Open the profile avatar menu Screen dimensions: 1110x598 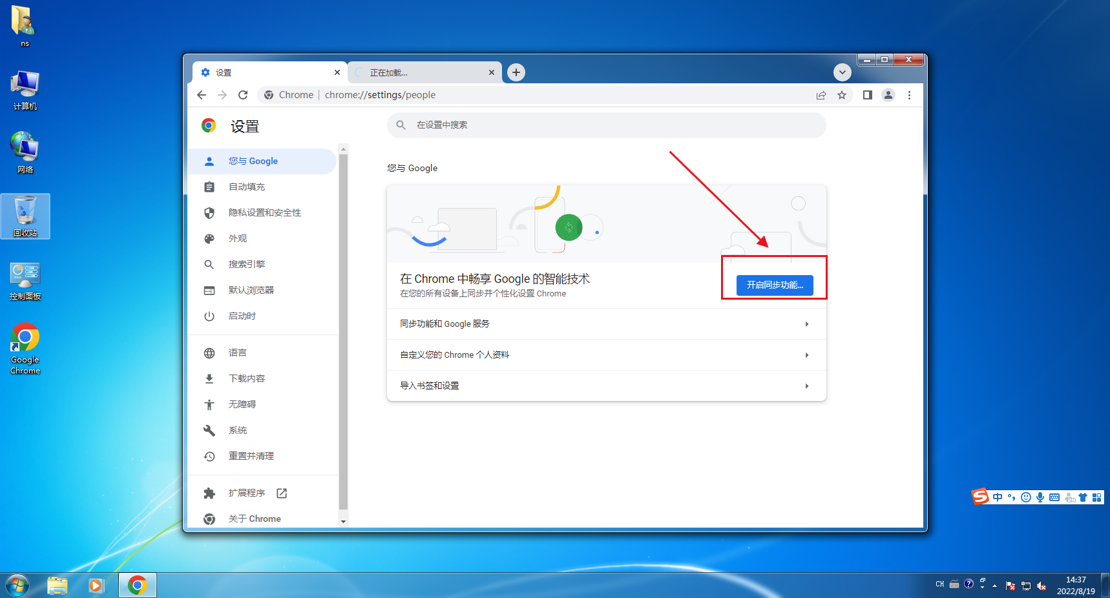[x=888, y=95]
